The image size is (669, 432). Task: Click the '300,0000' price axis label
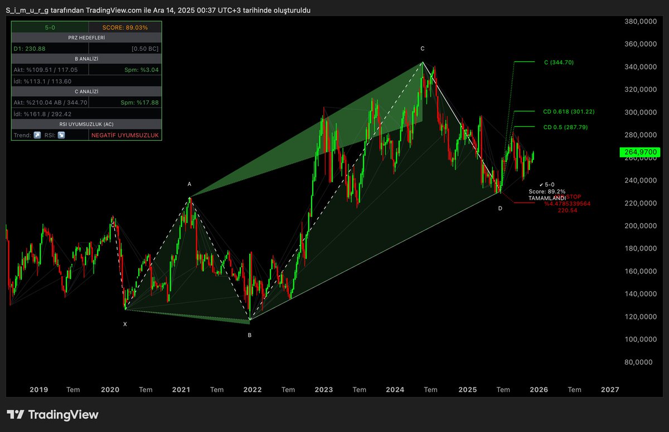pos(641,112)
